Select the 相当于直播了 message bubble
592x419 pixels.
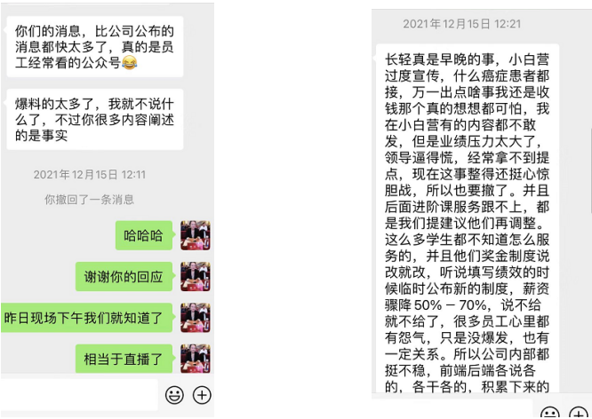point(124,359)
